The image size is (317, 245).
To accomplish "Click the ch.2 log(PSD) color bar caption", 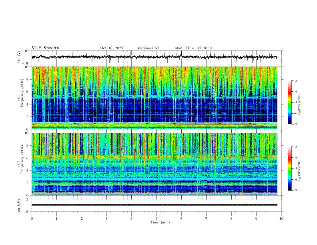I will click(x=299, y=170).
